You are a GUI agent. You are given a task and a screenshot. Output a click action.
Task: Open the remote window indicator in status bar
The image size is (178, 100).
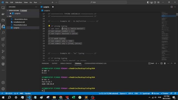click(x=2, y=93)
